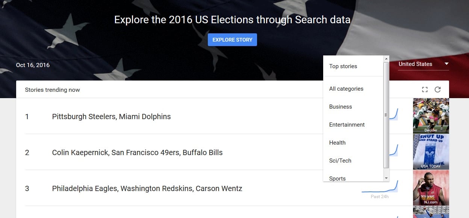Choose the Business category
Screen dimensions: 469x218
[x=340, y=107]
